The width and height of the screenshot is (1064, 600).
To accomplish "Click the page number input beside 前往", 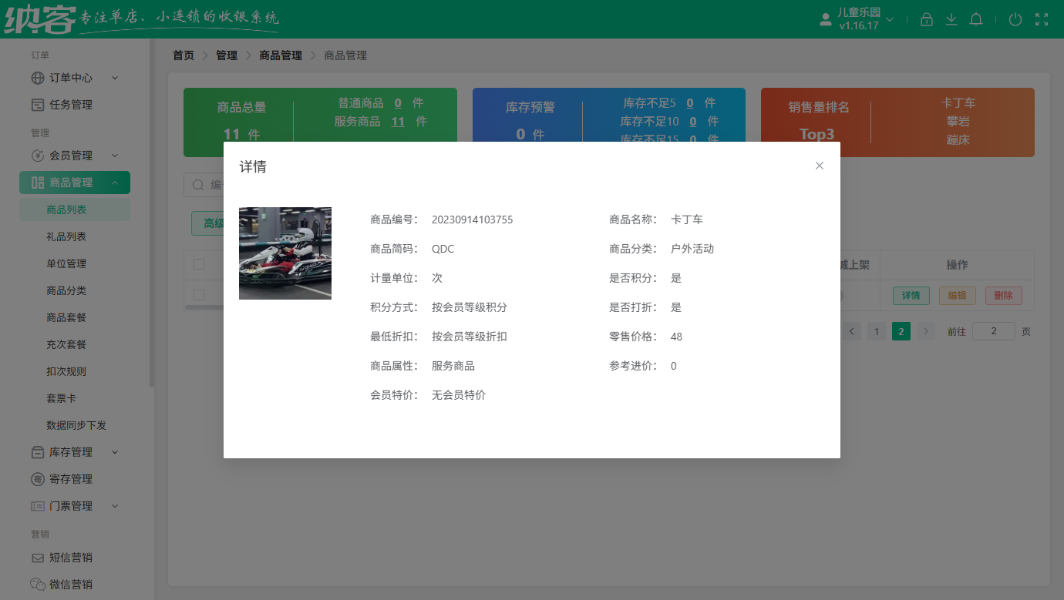I will point(994,330).
